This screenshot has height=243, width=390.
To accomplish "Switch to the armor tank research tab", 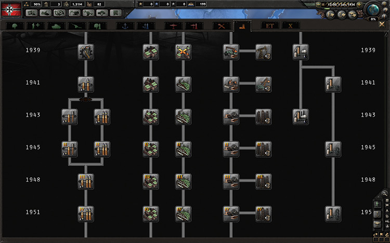I will click(x=56, y=26).
